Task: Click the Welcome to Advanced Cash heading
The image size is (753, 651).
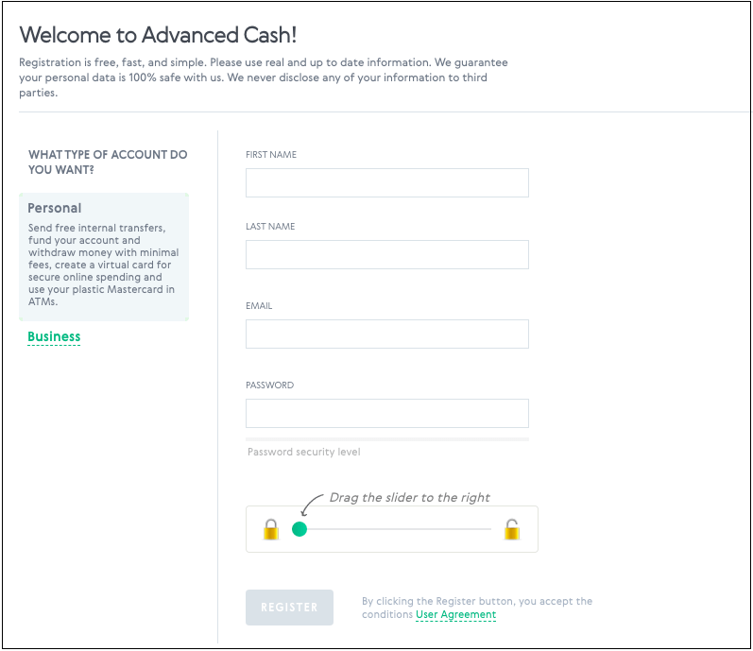Action: click(x=158, y=35)
